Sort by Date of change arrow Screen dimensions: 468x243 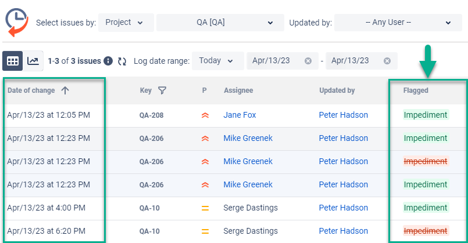(65, 90)
